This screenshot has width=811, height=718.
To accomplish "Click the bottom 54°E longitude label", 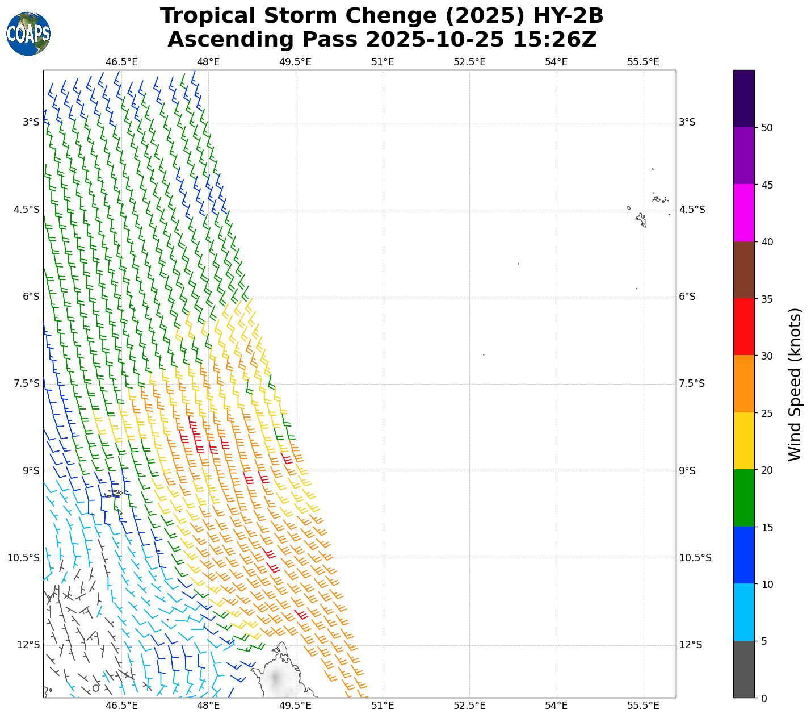I will pyautogui.click(x=556, y=706).
